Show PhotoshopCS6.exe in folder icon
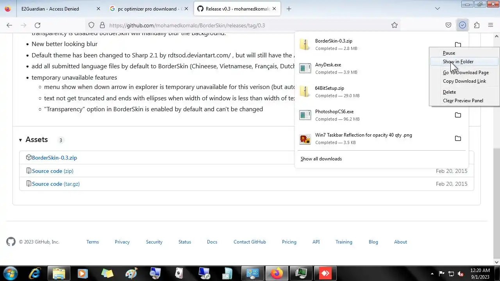This screenshot has height=281, width=500. 458,115
